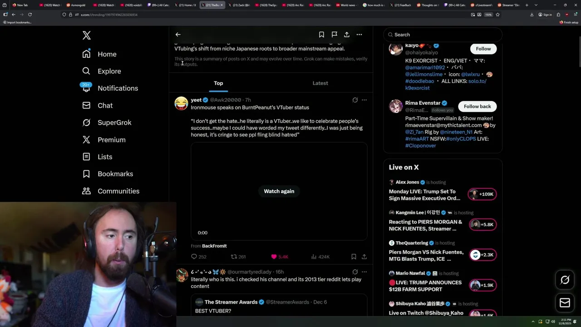Open the floating messages envelope button
This screenshot has height=327, width=581.
click(565, 303)
